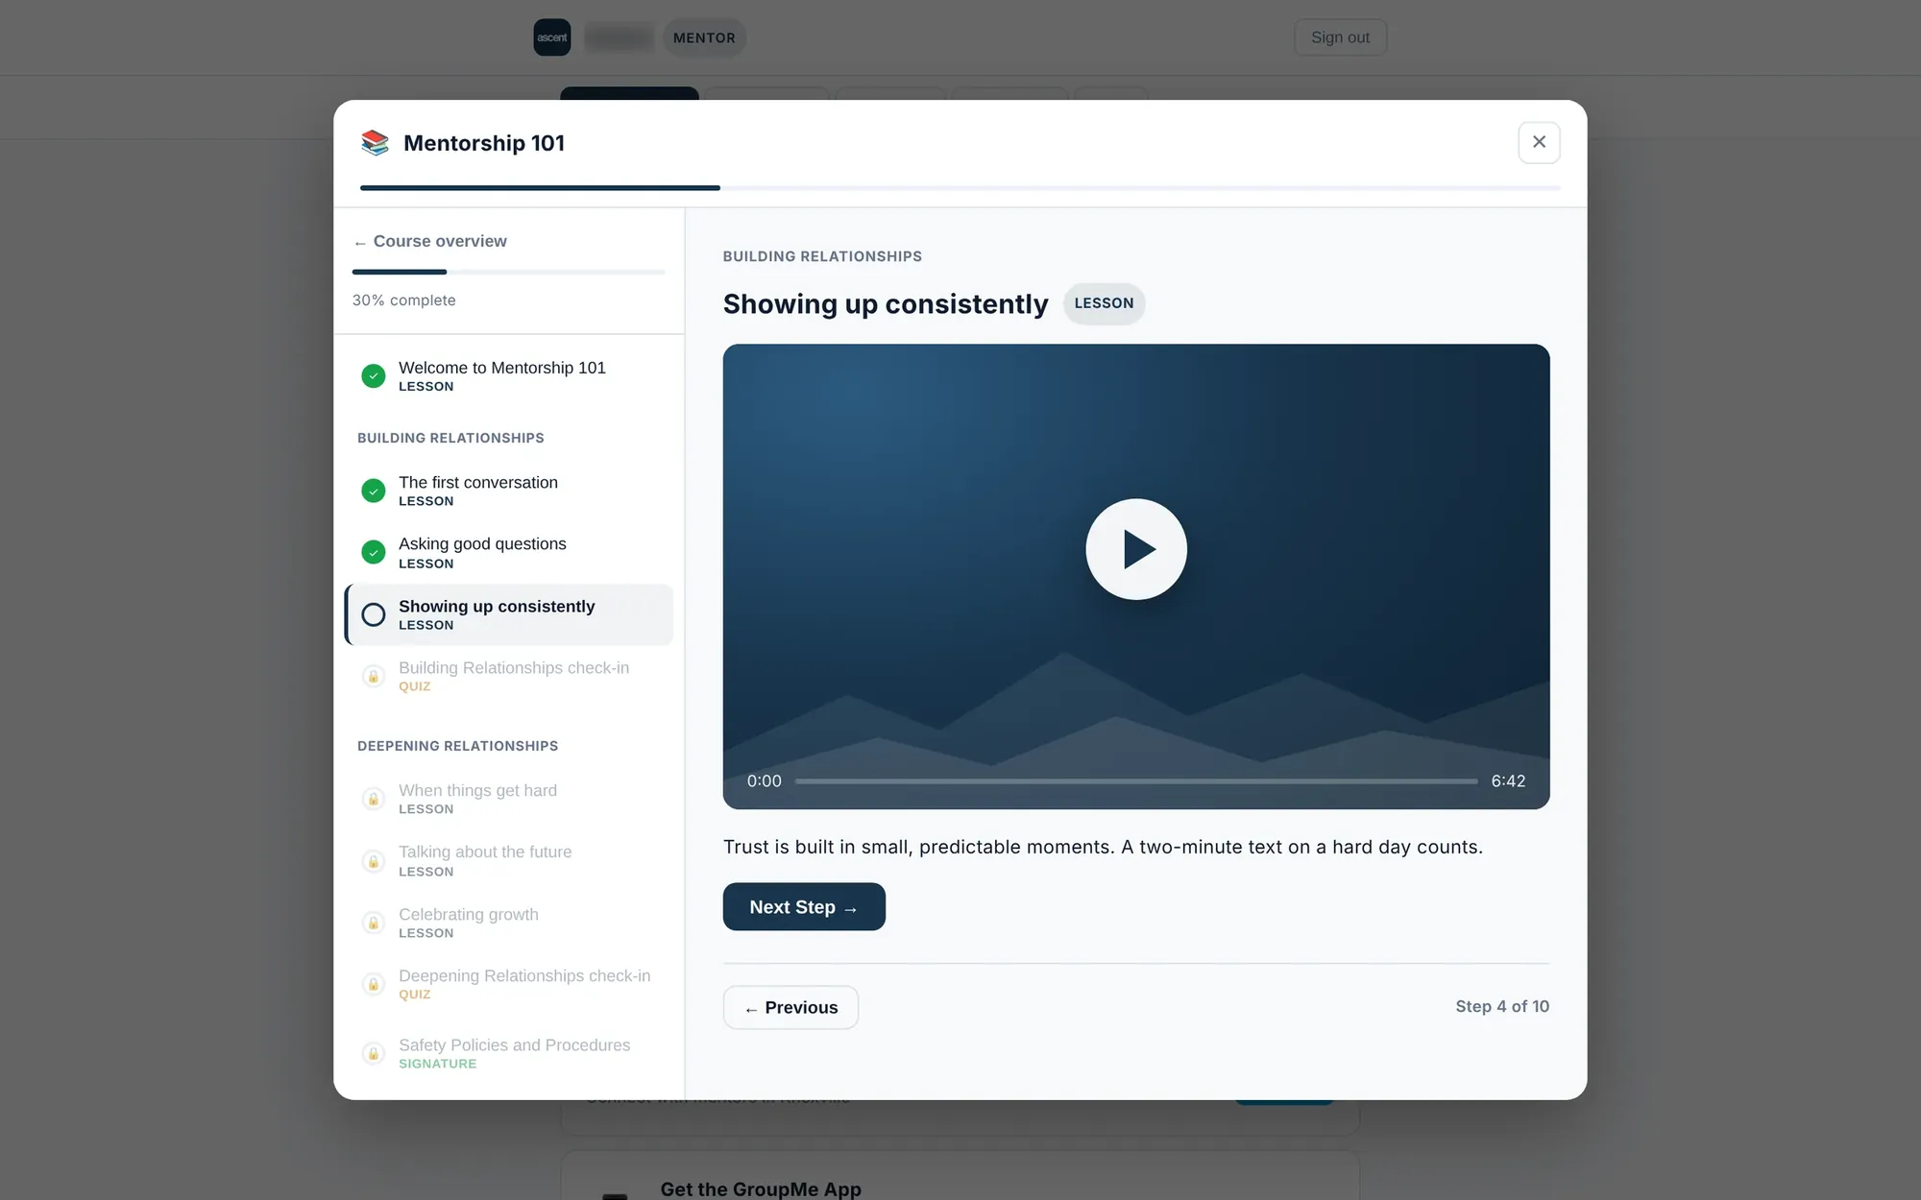Screen dimensions: 1921x1200
Task: Click lock icon beside Safety Policies and Procedures
Action: 374,1053
